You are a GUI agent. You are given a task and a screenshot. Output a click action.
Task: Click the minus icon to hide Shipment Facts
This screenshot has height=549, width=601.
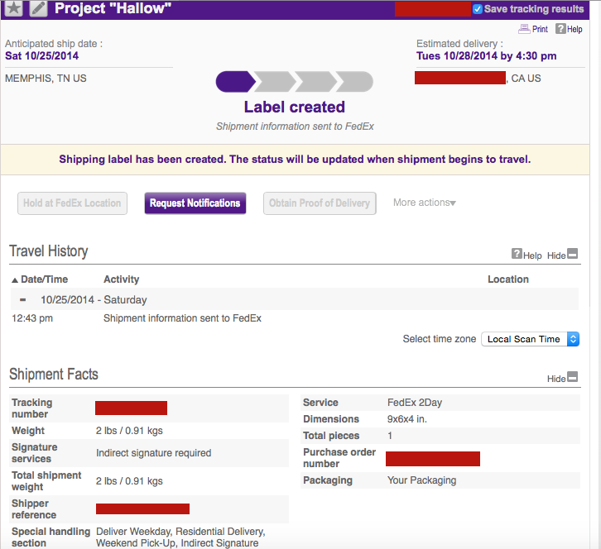pos(572,377)
